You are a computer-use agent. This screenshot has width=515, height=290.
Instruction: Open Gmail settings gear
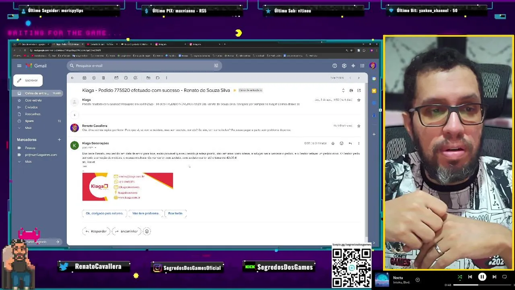tap(344, 66)
